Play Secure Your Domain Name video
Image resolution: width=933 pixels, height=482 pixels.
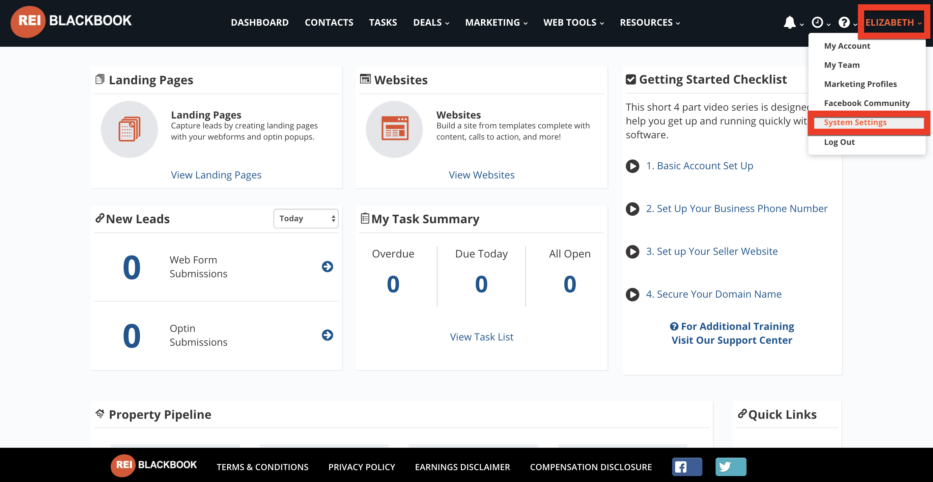click(x=633, y=295)
